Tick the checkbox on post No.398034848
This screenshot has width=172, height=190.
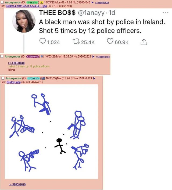pyautogui.click(x=2, y=2)
